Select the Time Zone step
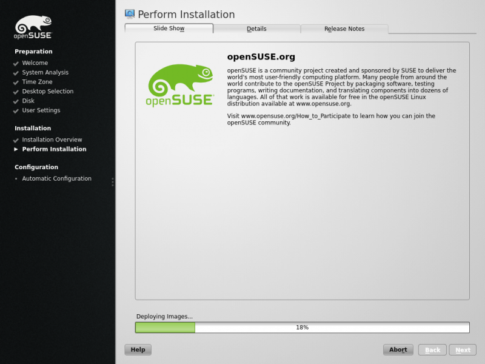The width and height of the screenshot is (485, 364). 37,82
